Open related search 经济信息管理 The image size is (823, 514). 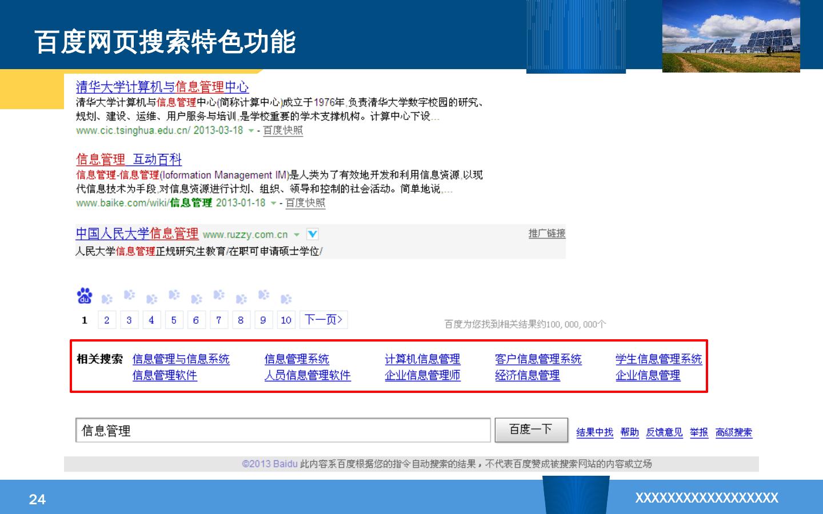tap(528, 375)
